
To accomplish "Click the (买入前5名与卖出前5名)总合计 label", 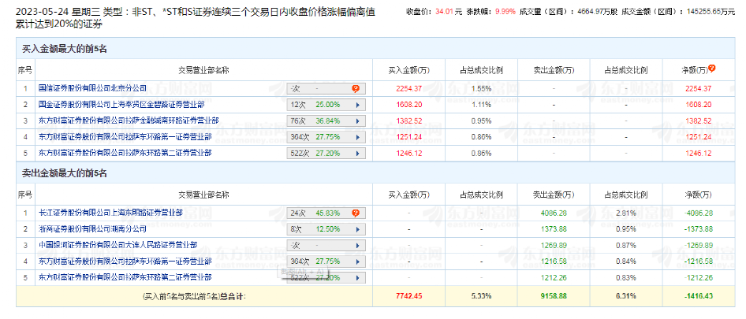I will 194,296.
